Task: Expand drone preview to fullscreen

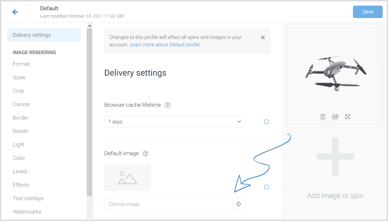Action: point(348,117)
